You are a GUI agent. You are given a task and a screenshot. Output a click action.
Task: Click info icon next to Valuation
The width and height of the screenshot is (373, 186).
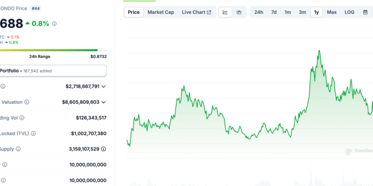coord(27,102)
